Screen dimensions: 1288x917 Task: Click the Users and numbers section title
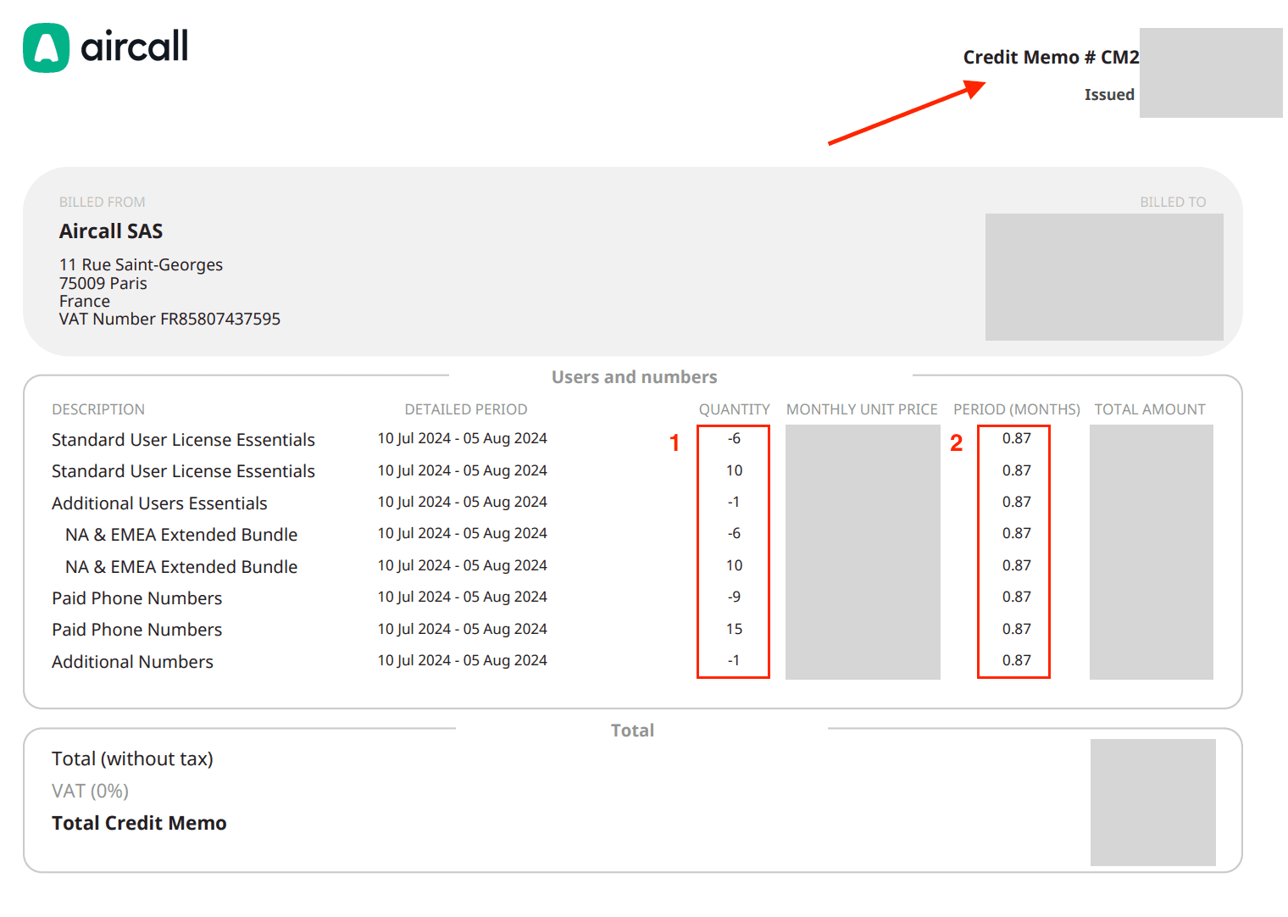tap(634, 377)
